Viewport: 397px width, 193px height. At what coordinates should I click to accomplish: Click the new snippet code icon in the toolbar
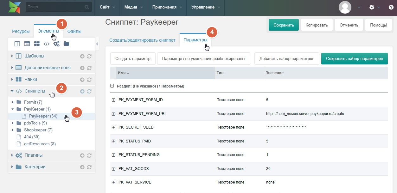tap(47, 44)
